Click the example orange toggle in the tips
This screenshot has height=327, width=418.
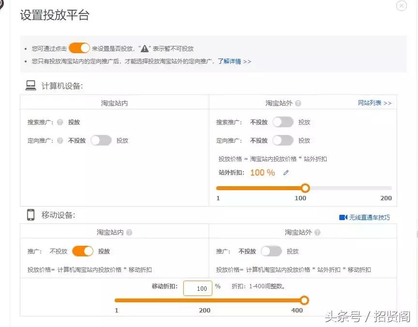(x=79, y=48)
